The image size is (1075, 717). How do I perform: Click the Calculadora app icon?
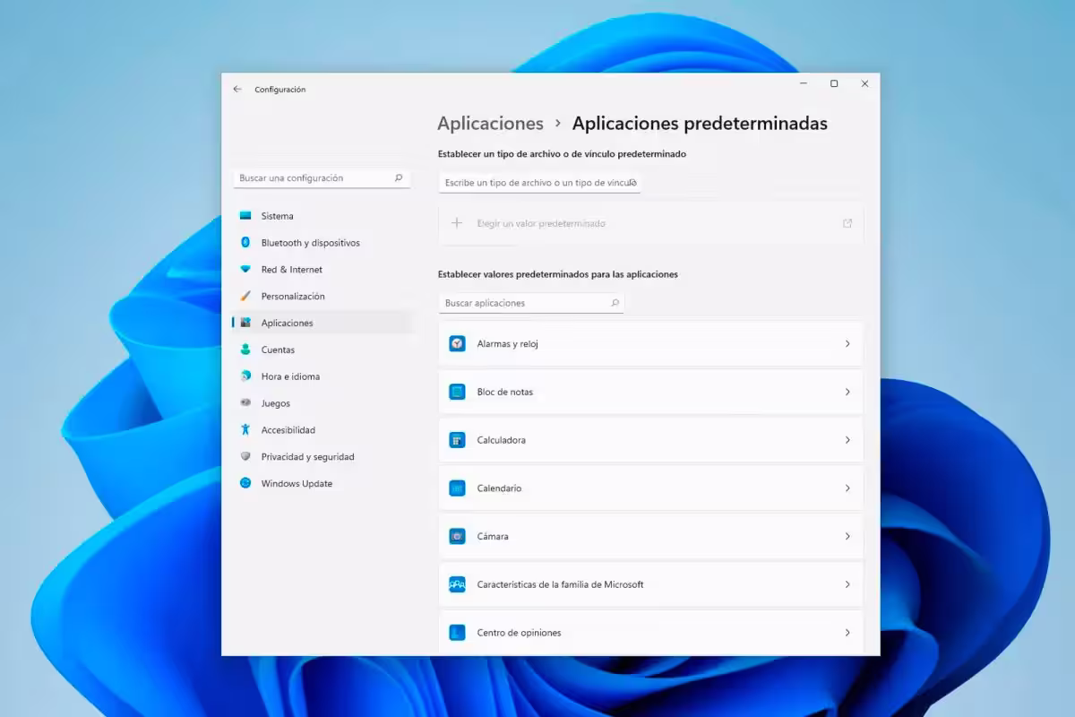pos(457,440)
